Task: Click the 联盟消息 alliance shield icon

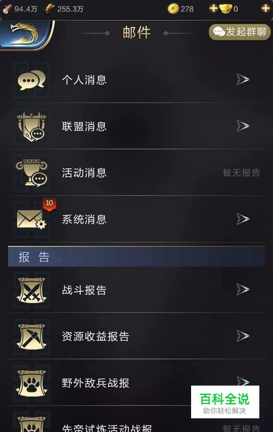Action: click(x=32, y=127)
